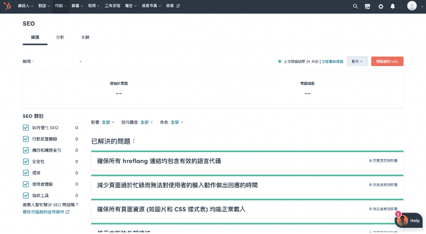The height and width of the screenshot is (234, 426).
Task: Toggle the 使用者體驗 checkbox
Action: point(26,184)
